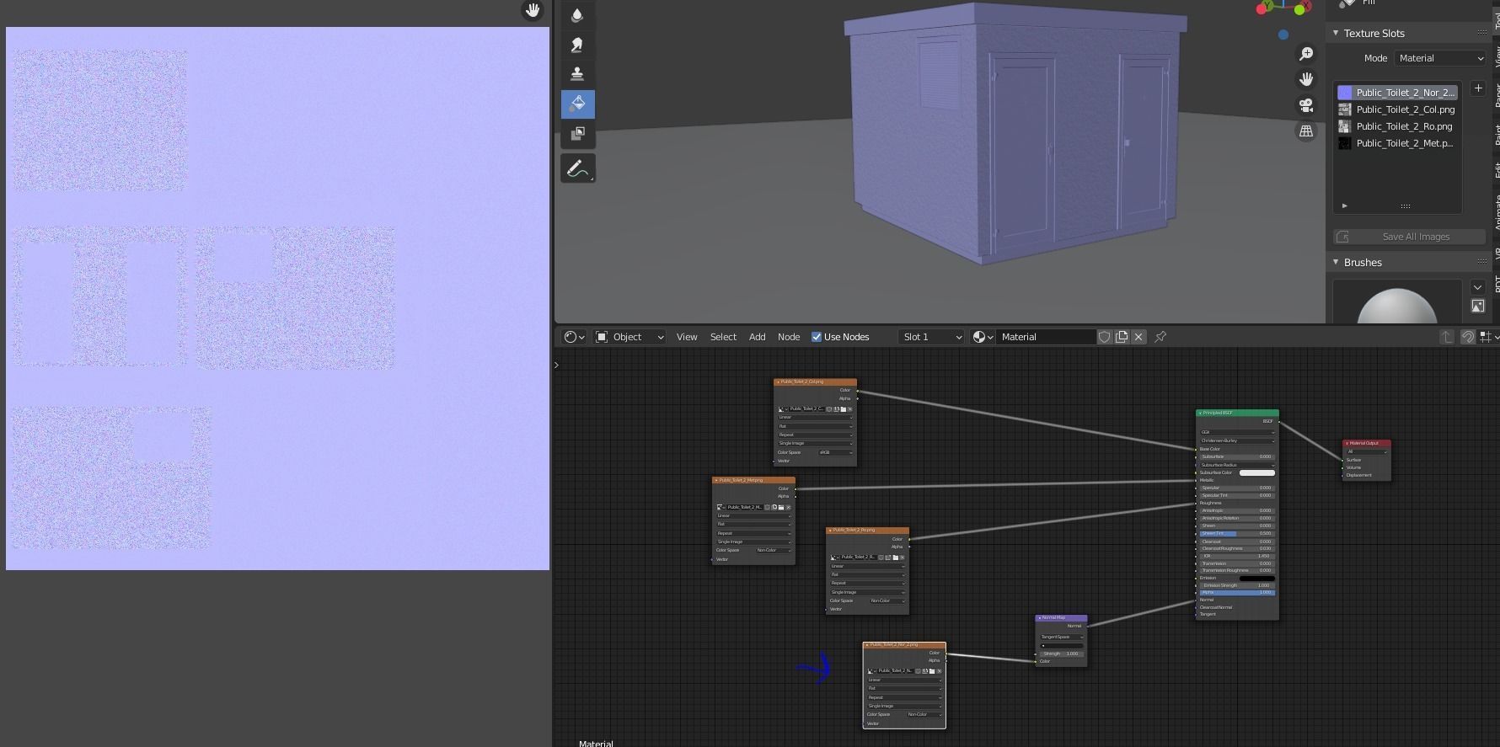Adjust the Sheen Tint slider
The width and height of the screenshot is (1500, 747).
point(1237,533)
